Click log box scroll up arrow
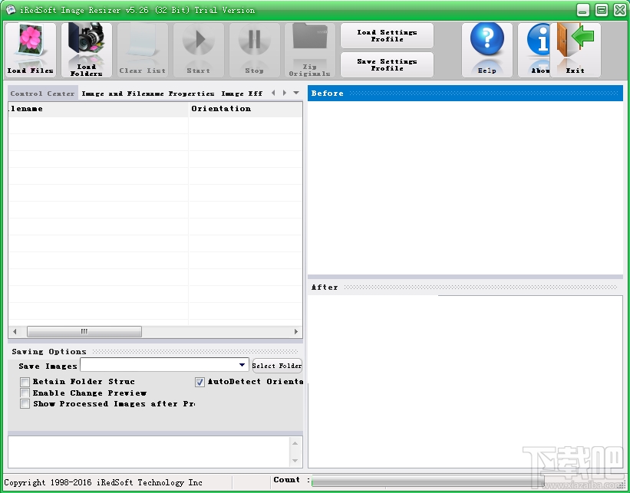The width and height of the screenshot is (630, 493). pyautogui.click(x=295, y=443)
